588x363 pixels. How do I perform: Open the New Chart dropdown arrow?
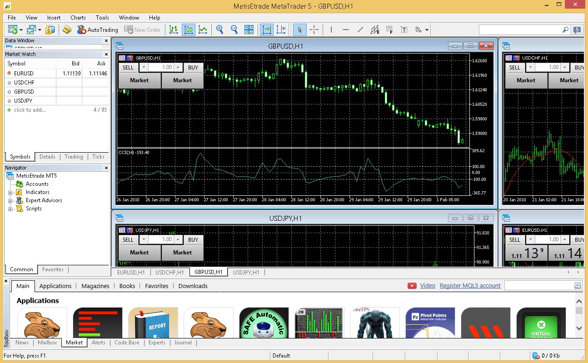coord(21,30)
